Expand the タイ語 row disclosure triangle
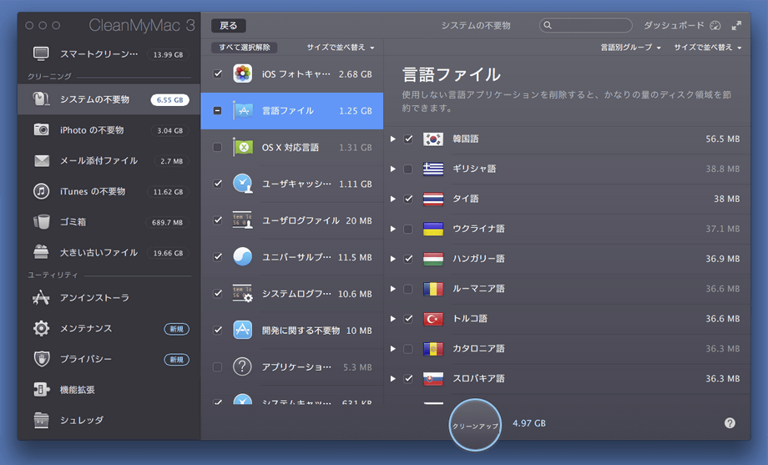This screenshot has width=768, height=465. point(393,199)
